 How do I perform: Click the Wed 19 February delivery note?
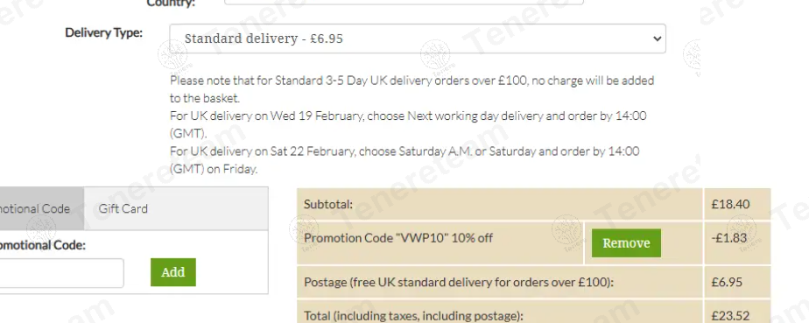tap(408, 124)
